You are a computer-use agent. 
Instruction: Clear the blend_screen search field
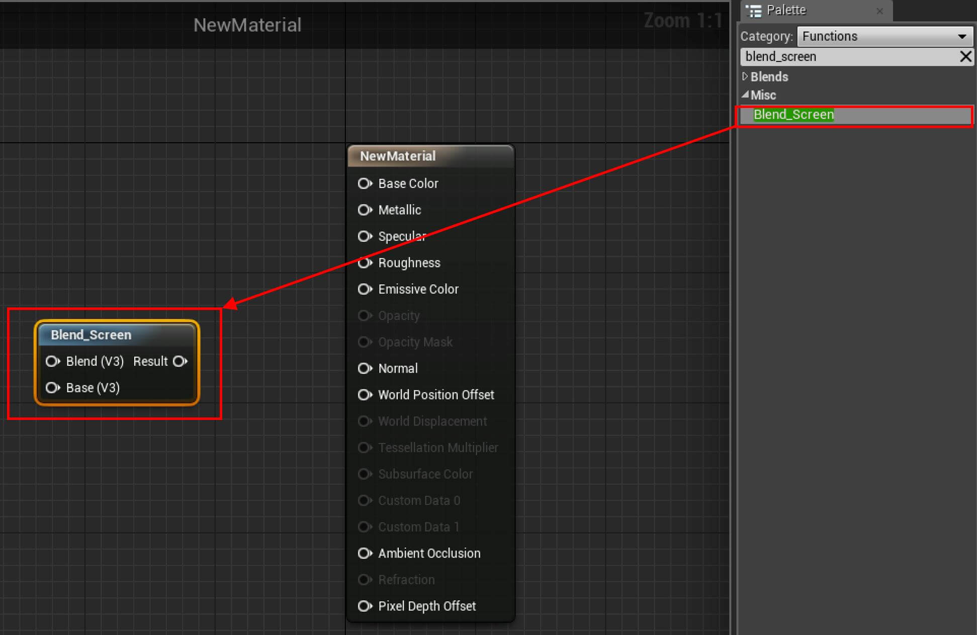tap(966, 57)
